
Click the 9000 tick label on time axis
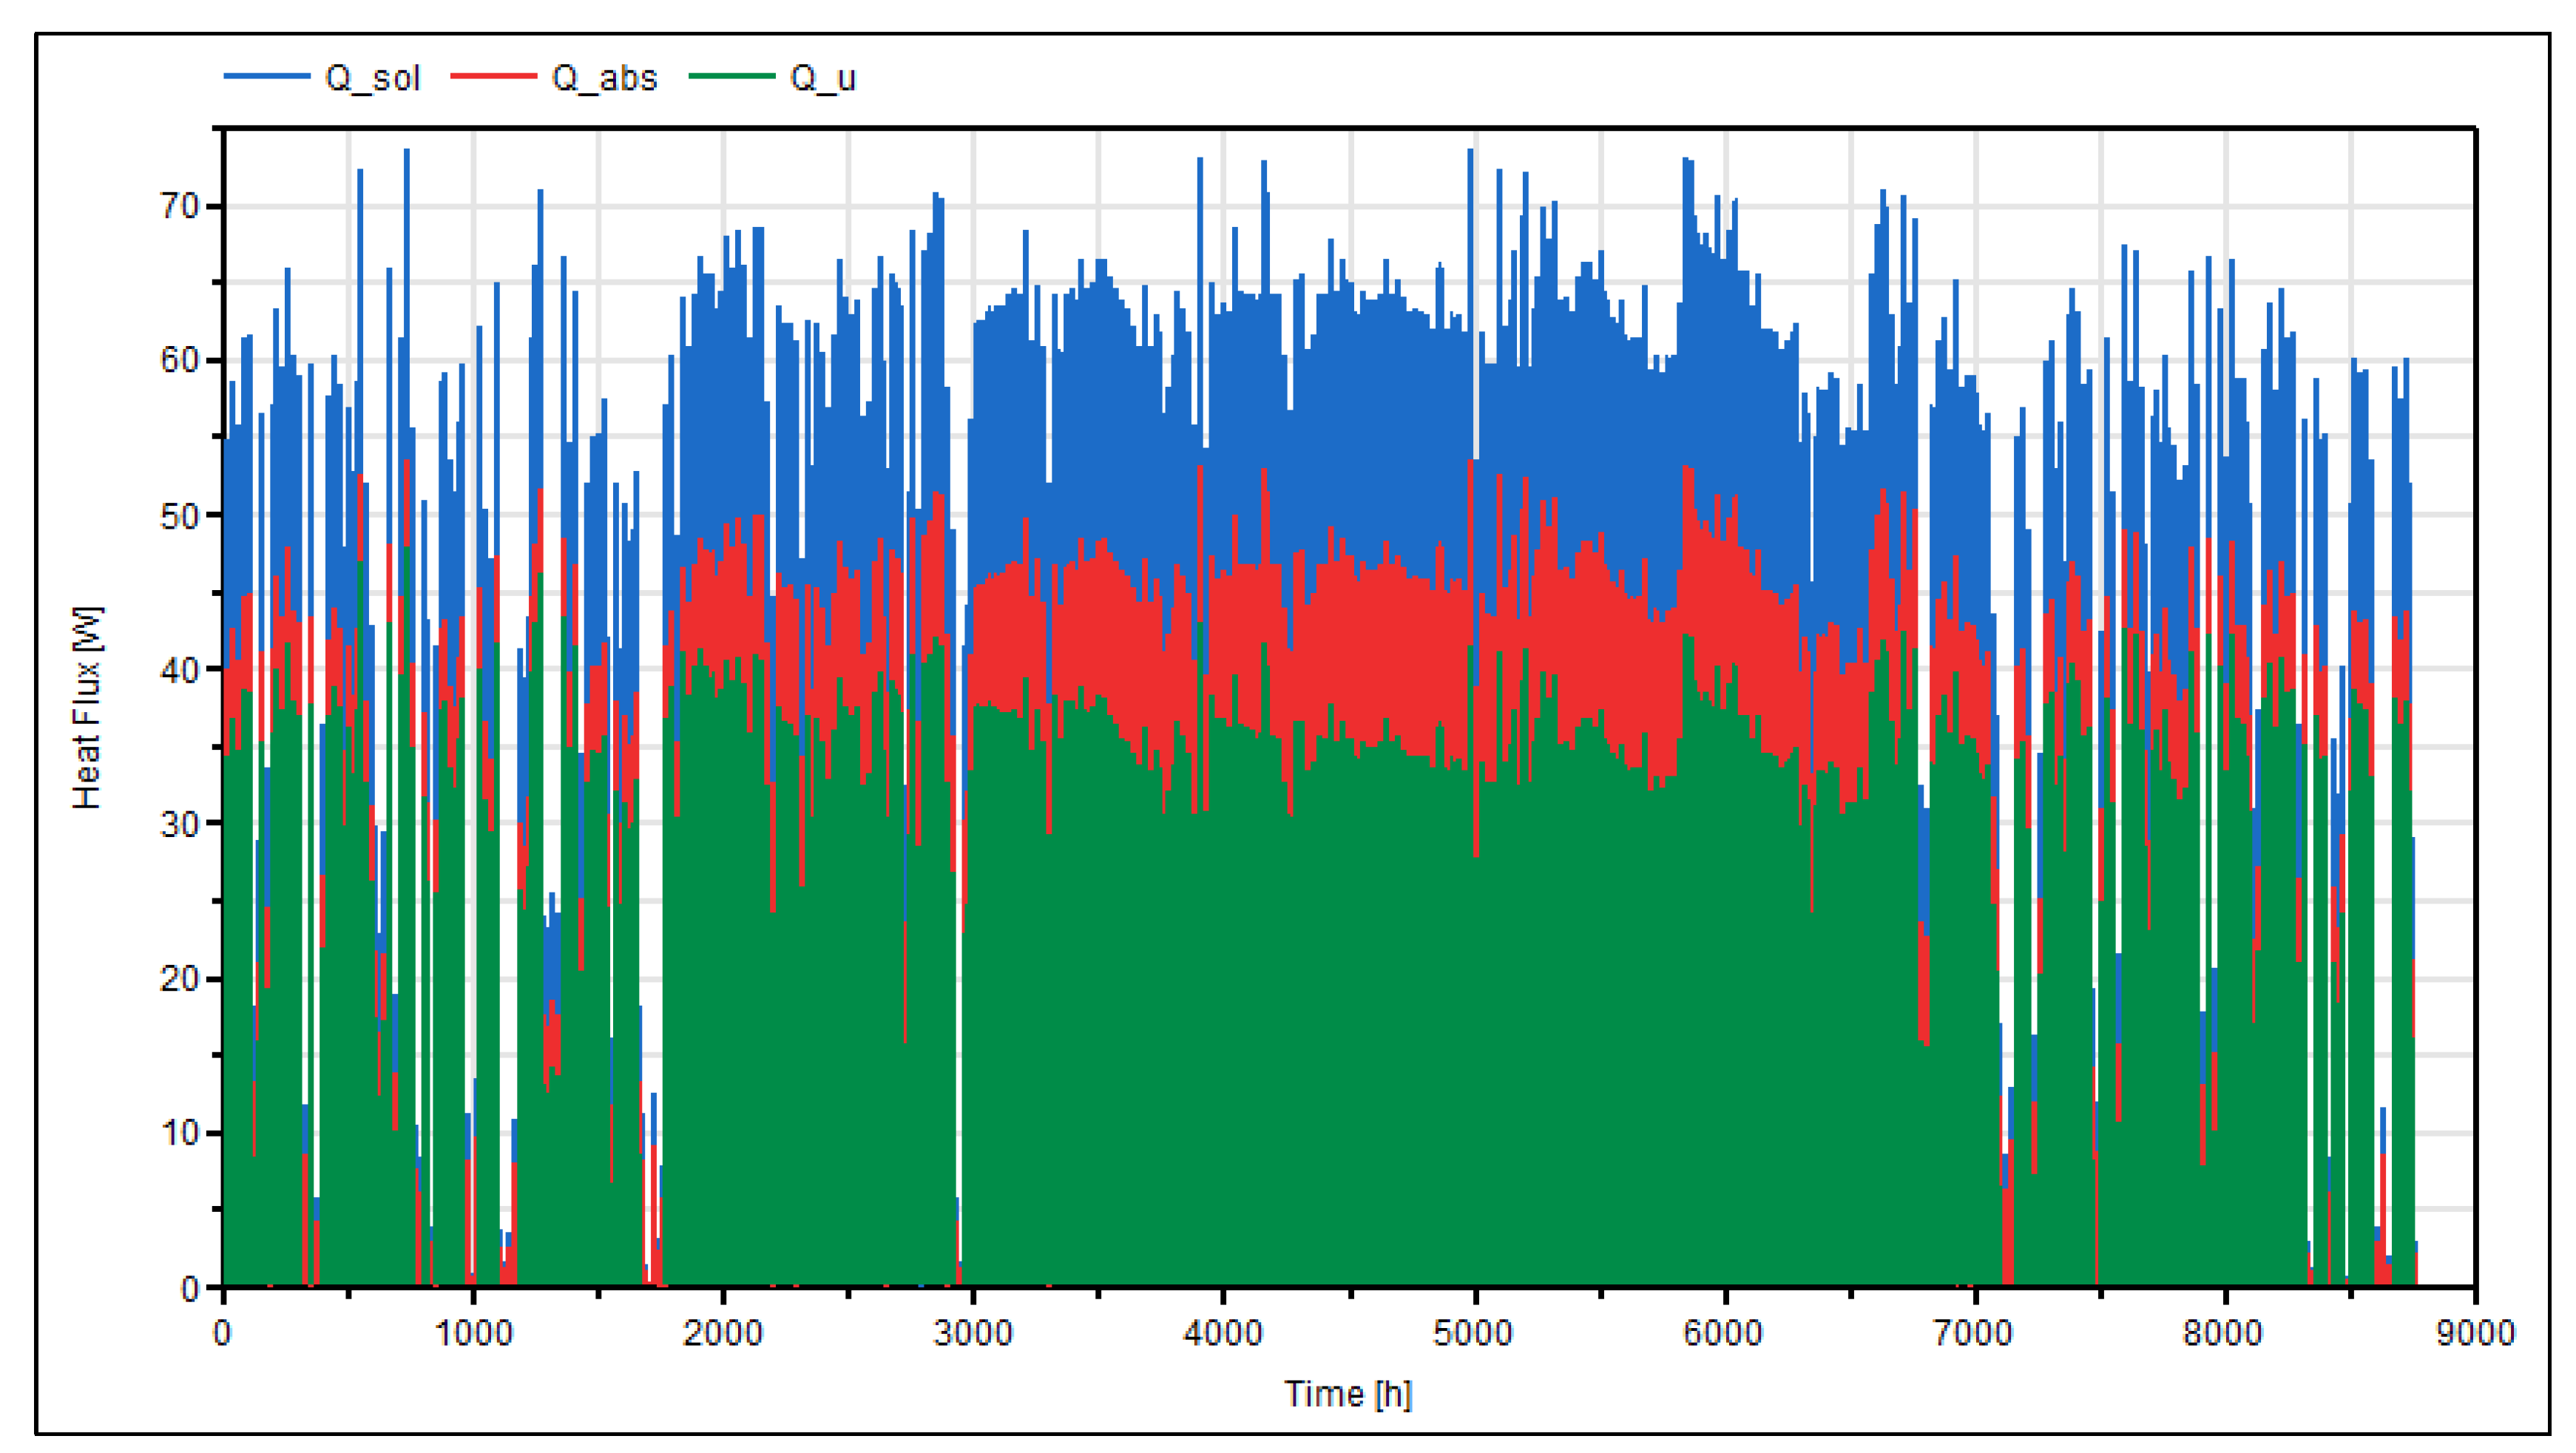pyautogui.click(x=2475, y=1333)
